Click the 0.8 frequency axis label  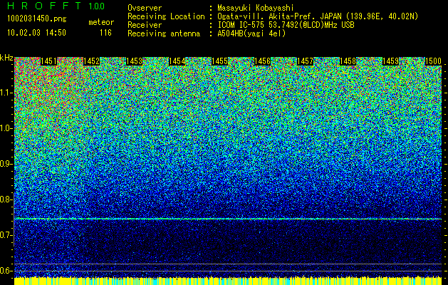(6, 199)
